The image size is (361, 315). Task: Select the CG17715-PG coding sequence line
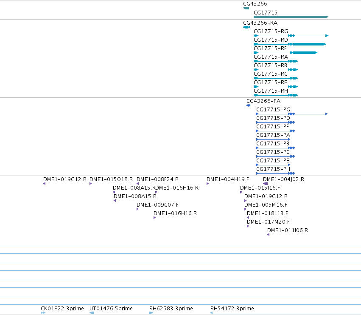(x=292, y=114)
